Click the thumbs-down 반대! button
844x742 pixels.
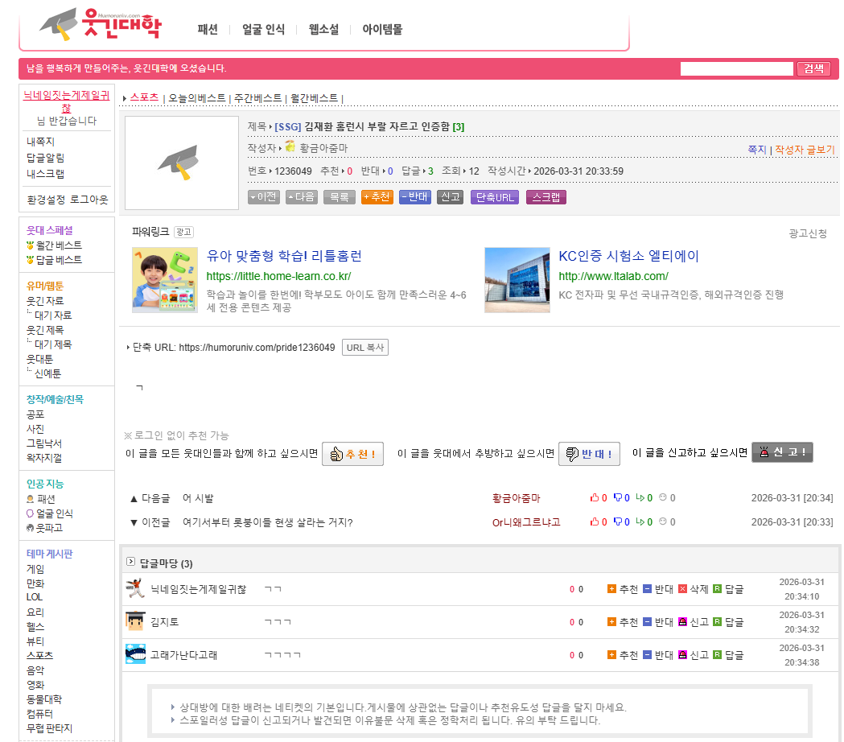[x=589, y=454]
